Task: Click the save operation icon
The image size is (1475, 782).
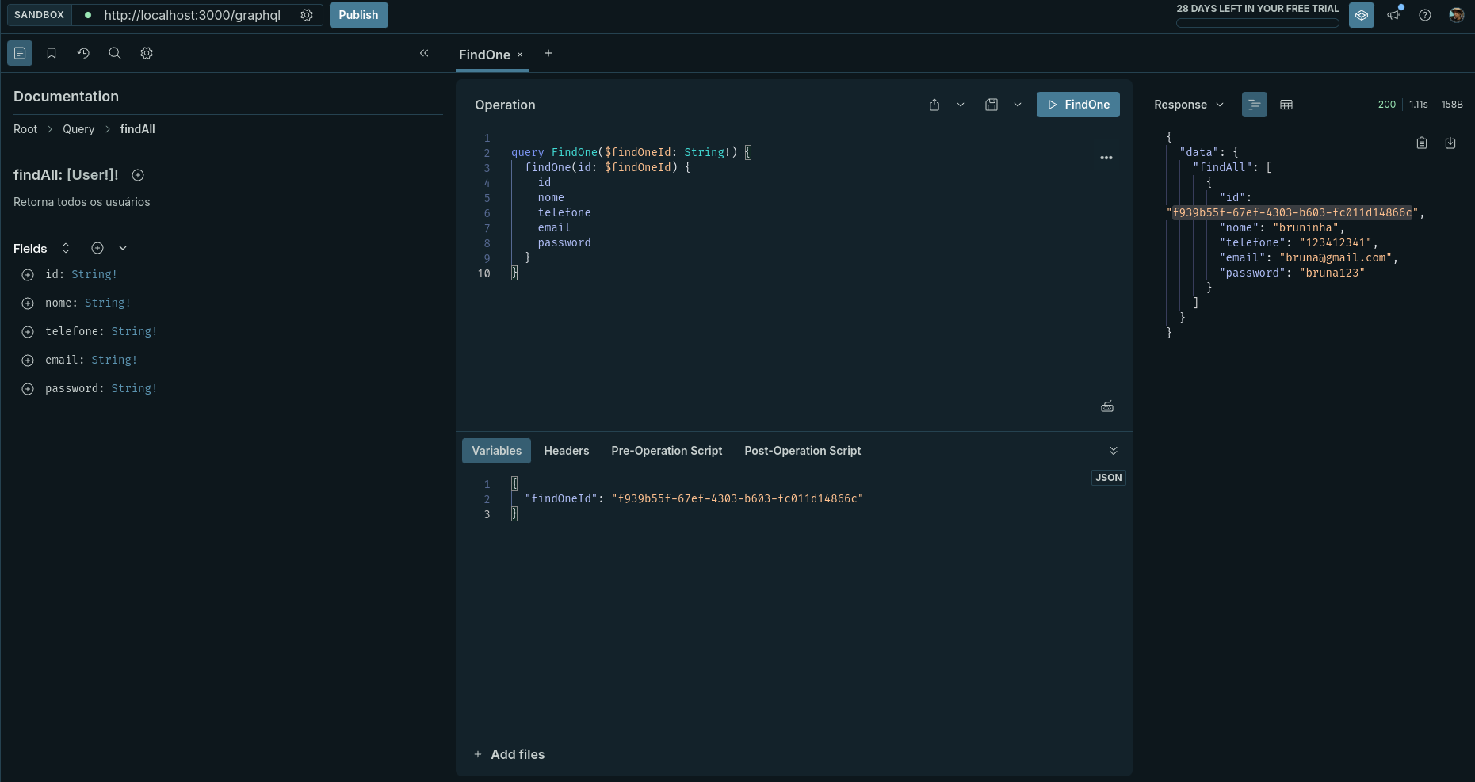Action: coord(992,105)
